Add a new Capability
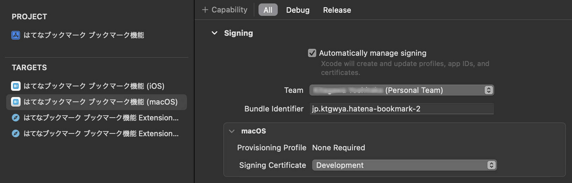Image resolution: width=572 pixels, height=183 pixels. [x=225, y=10]
